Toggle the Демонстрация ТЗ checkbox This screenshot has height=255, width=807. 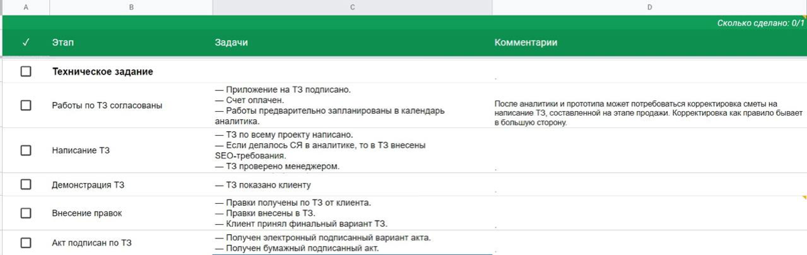point(26,184)
